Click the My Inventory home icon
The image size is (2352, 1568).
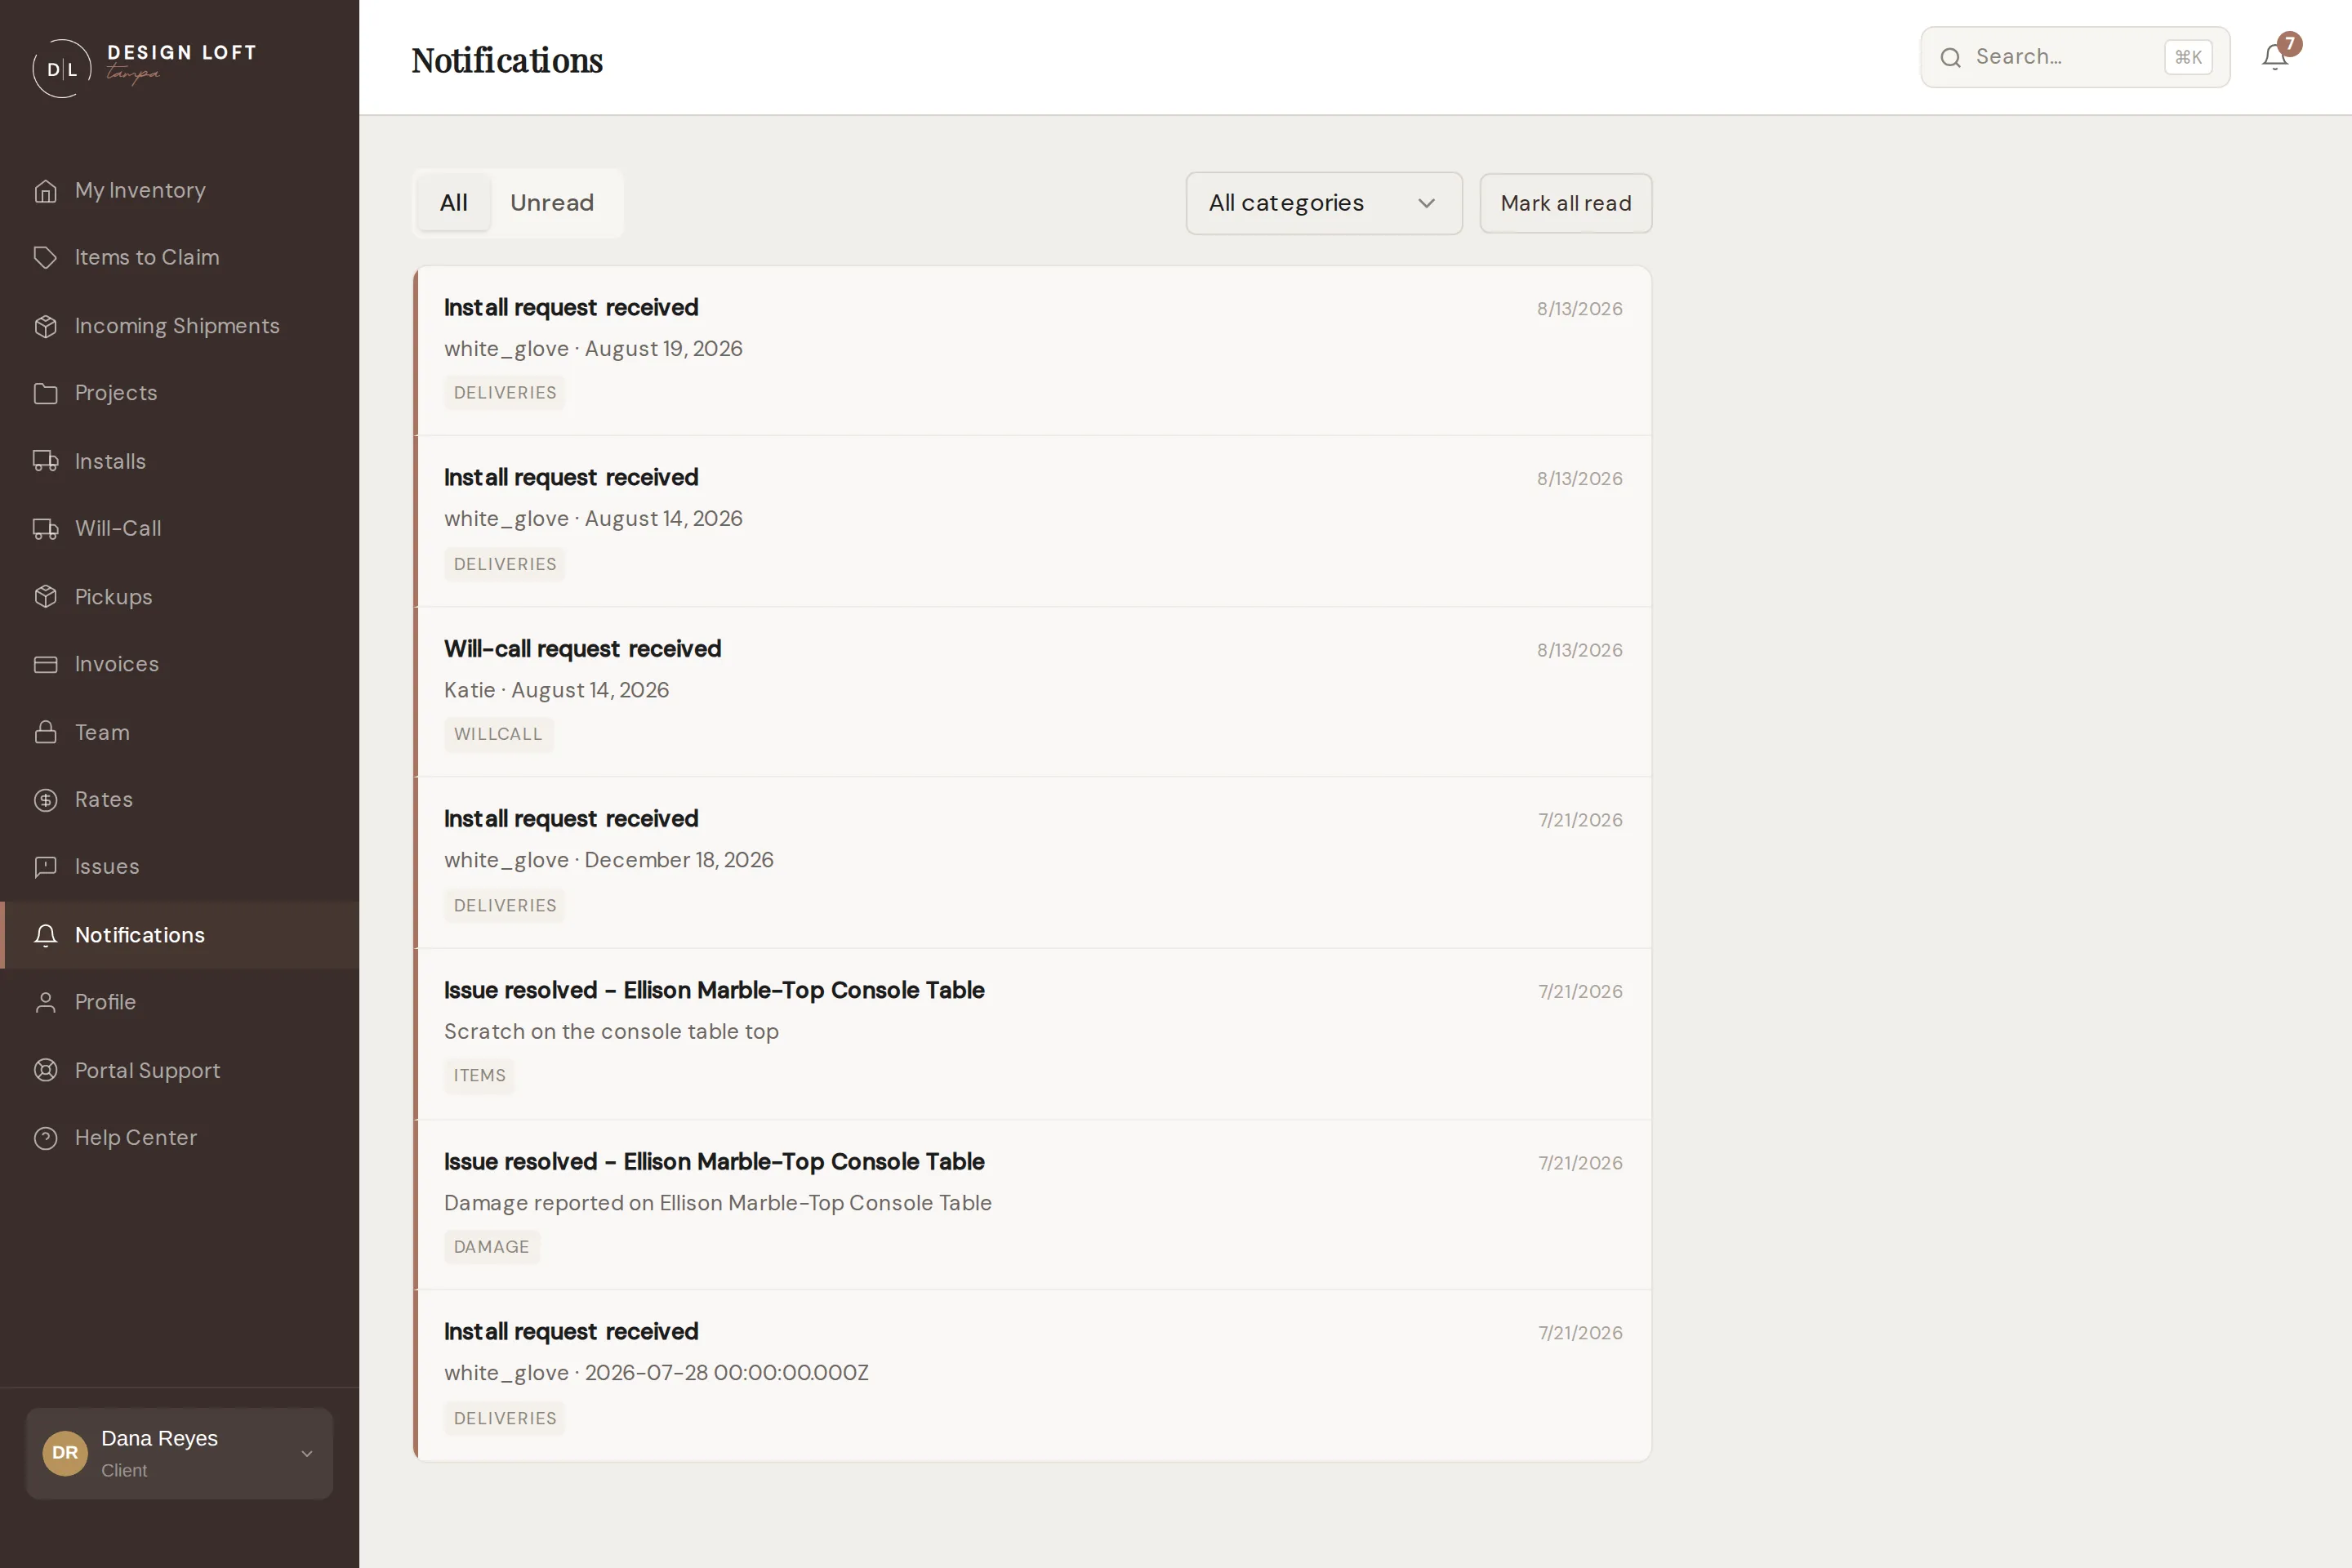click(x=45, y=191)
